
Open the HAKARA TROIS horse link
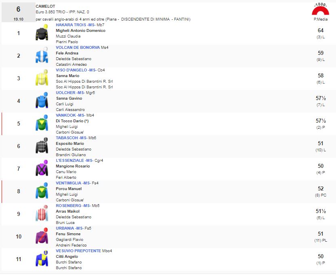point(71,25)
